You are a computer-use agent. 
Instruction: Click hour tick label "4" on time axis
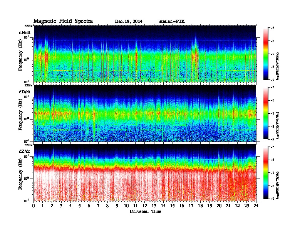(71, 206)
